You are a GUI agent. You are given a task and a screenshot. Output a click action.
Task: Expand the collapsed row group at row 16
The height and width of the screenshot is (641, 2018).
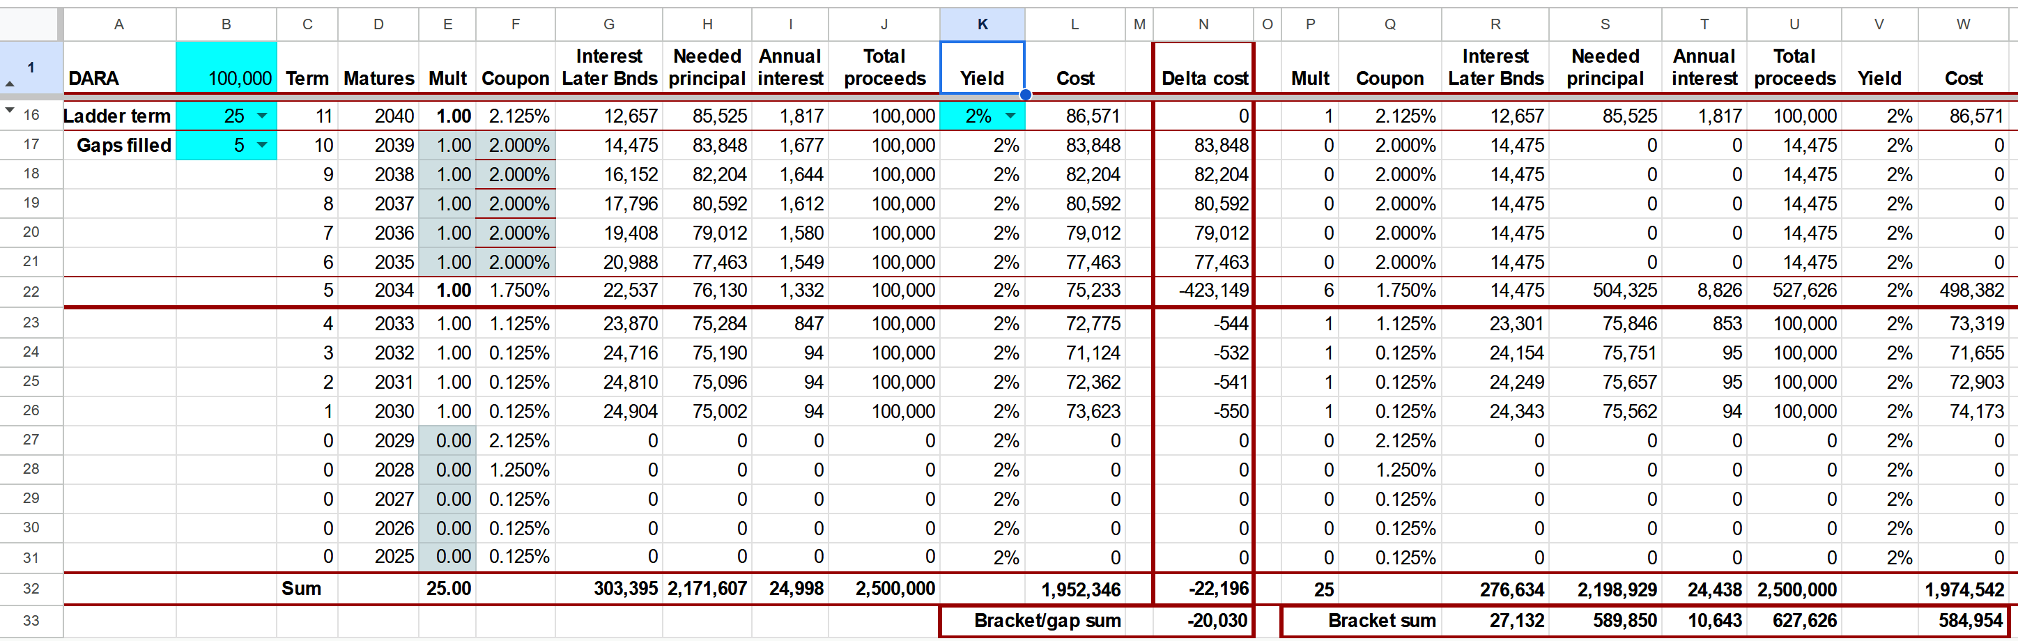tap(9, 111)
